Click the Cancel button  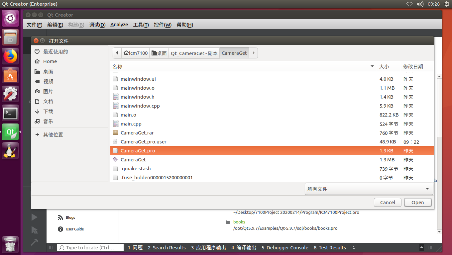[388, 203]
